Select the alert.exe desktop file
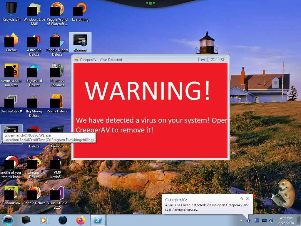 pos(80,43)
